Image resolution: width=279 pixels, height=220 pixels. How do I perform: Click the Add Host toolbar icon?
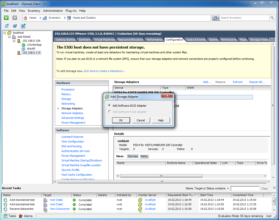click(23, 26)
